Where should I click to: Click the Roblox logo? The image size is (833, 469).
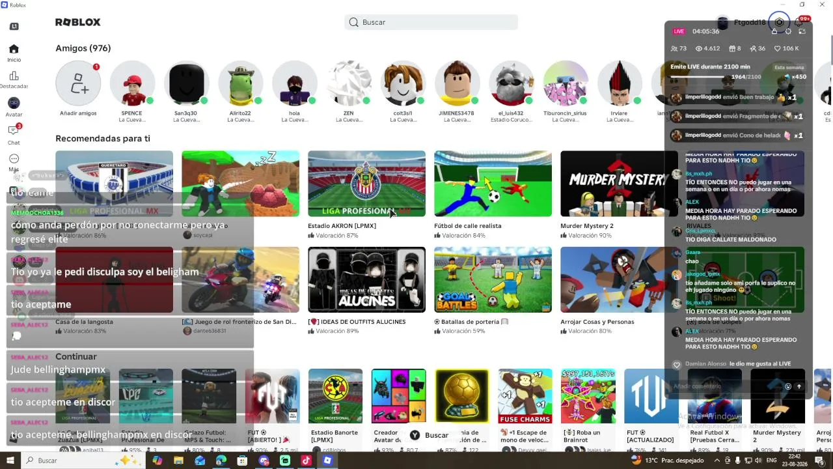[78, 22]
